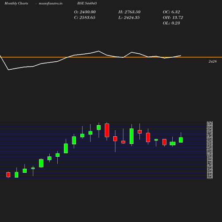Click the tallest red candlestick at the chart peak
Image resolution: width=222 pixels, height=222 pixels.
tap(107, 131)
